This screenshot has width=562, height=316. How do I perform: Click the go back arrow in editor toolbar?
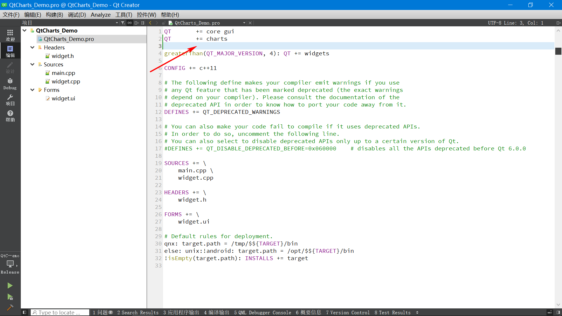tap(150, 23)
